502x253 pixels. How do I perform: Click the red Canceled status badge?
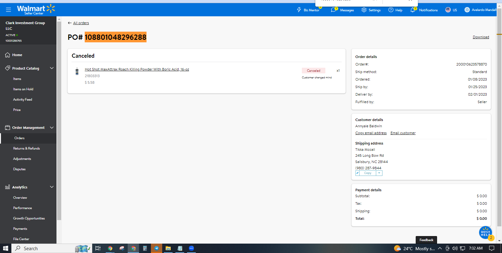click(x=313, y=71)
